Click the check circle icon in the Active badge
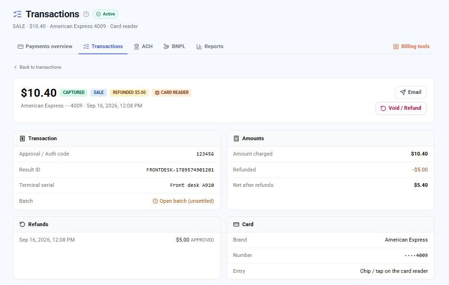 coord(99,14)
